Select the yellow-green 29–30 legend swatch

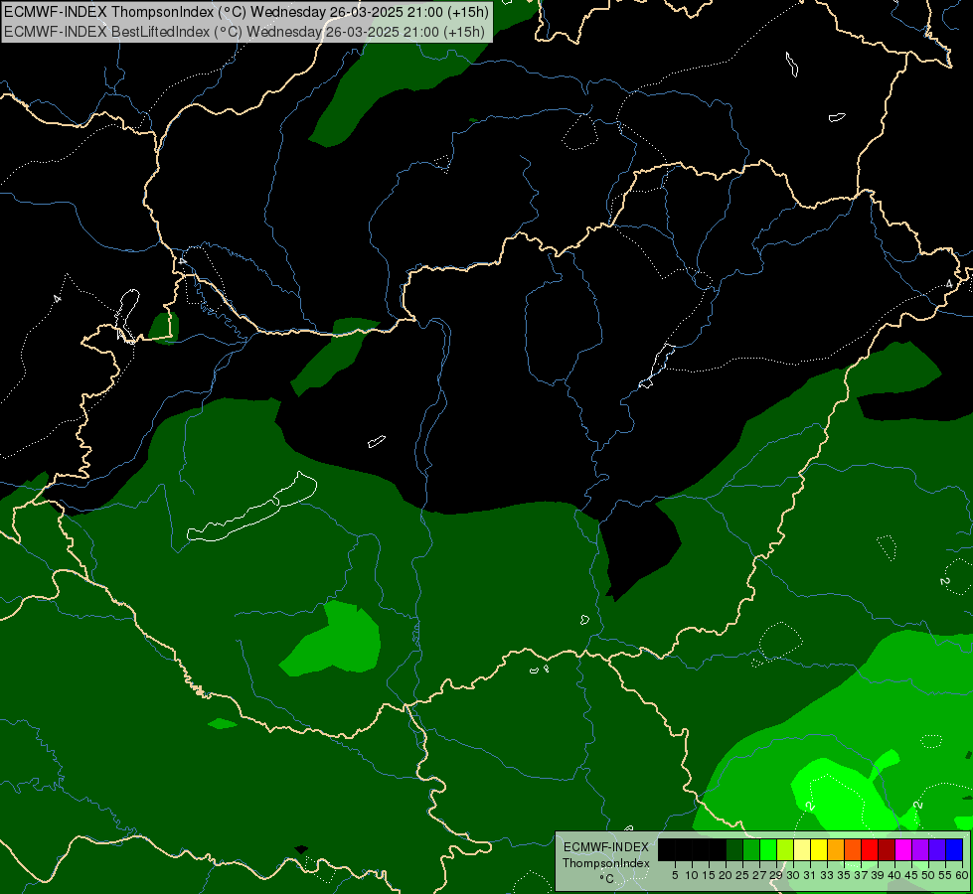785,849
